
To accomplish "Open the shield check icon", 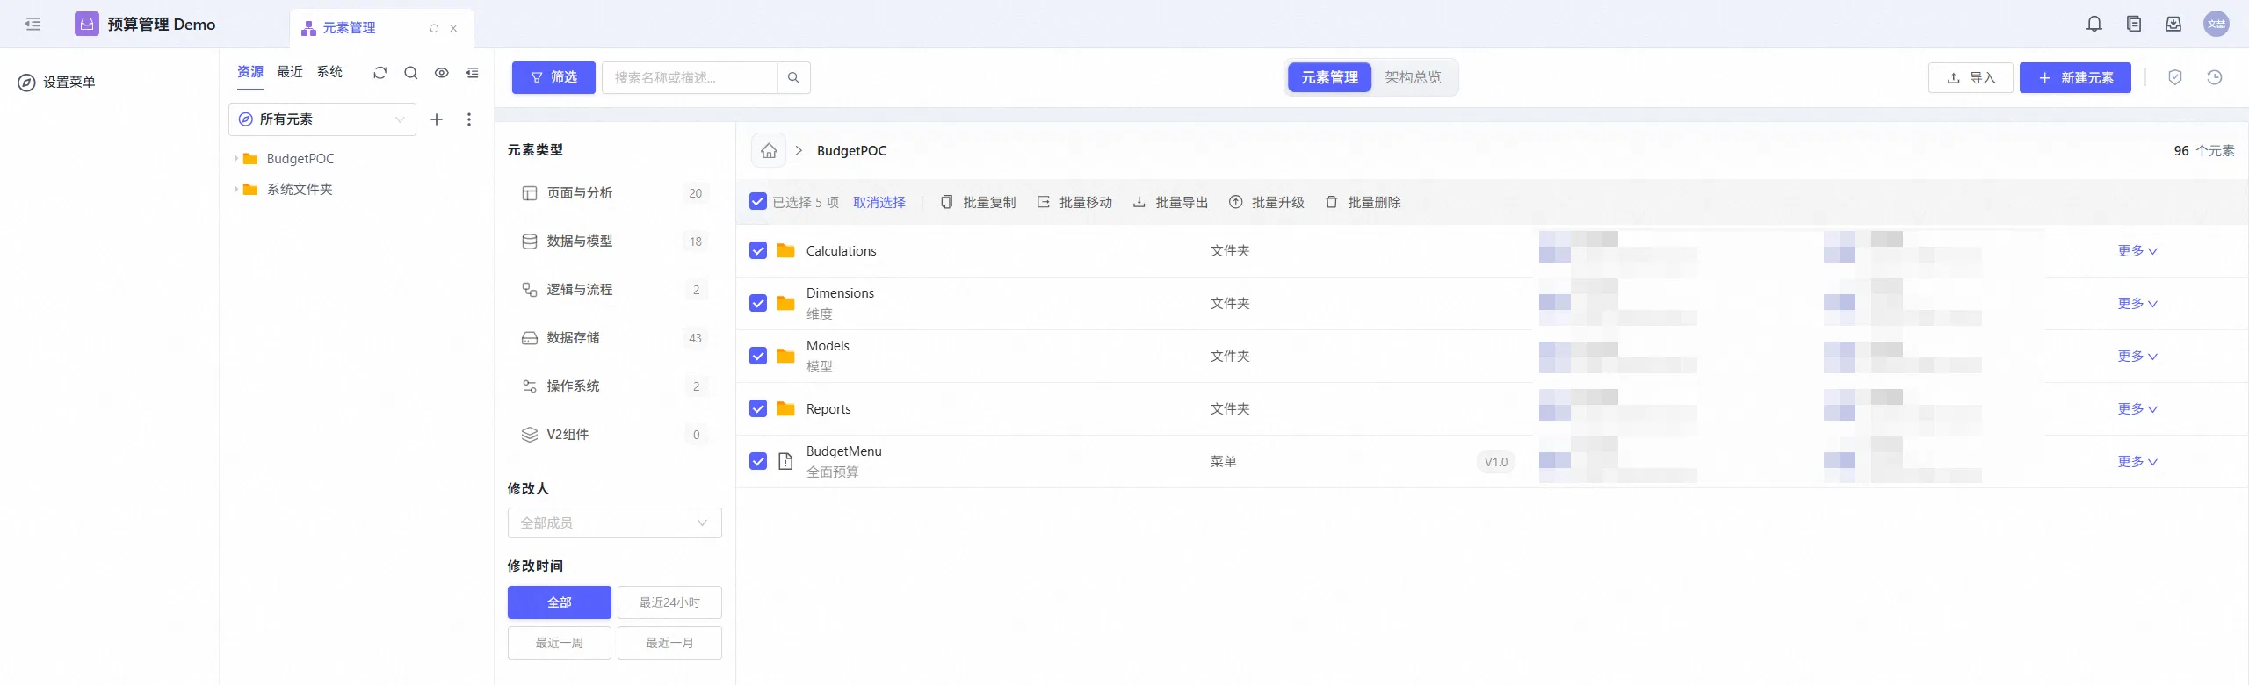I will (2175, 77).
